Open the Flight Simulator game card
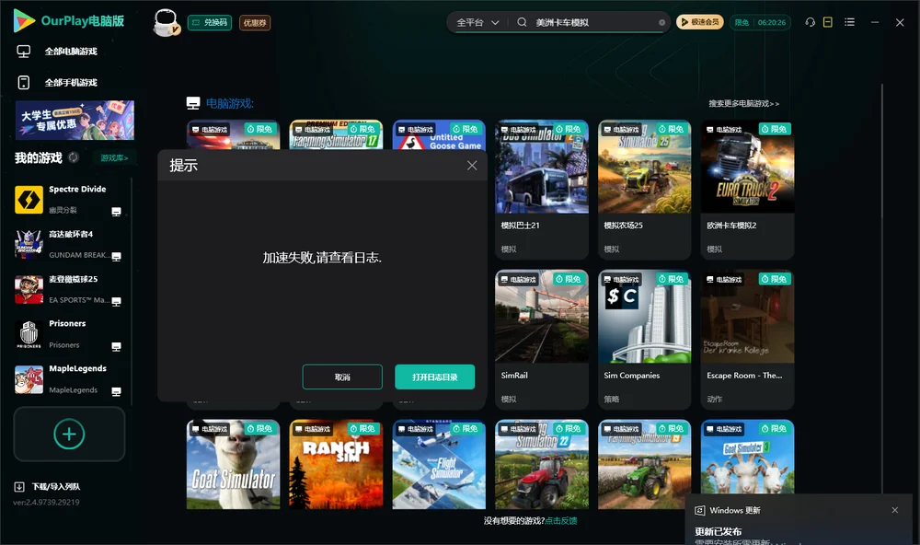 point(439,464)
